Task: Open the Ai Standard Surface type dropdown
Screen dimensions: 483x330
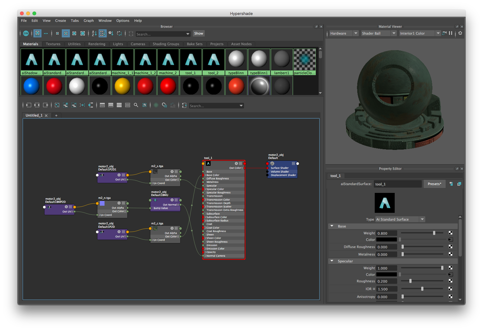Action: tap(400, 219)
